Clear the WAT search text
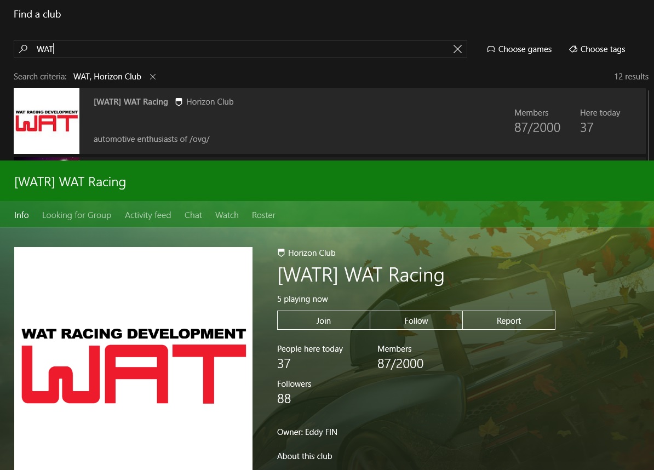 click(x=457, y=49)
